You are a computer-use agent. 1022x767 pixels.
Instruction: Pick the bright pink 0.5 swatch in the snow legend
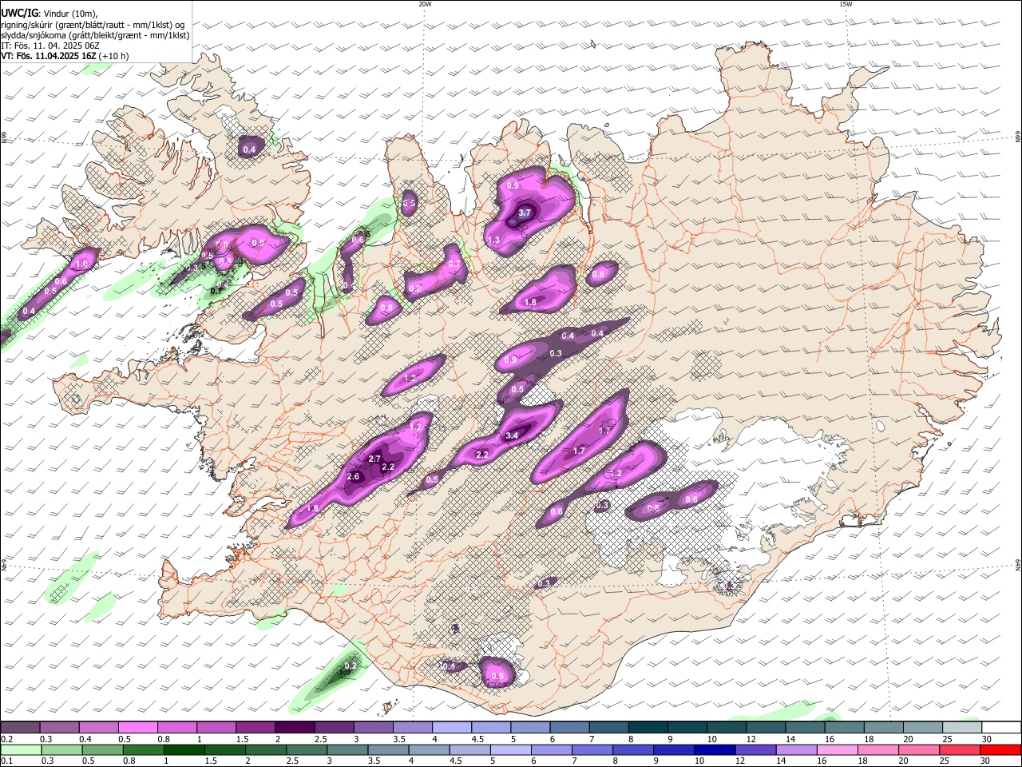click(137, 728)
